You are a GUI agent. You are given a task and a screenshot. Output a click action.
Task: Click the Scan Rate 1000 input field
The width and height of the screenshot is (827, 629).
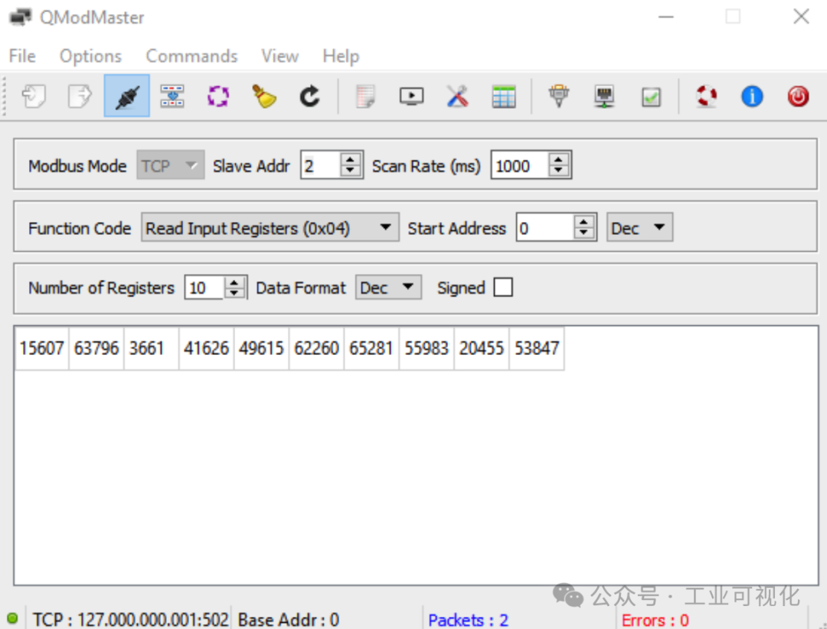(x=521, y=165)
